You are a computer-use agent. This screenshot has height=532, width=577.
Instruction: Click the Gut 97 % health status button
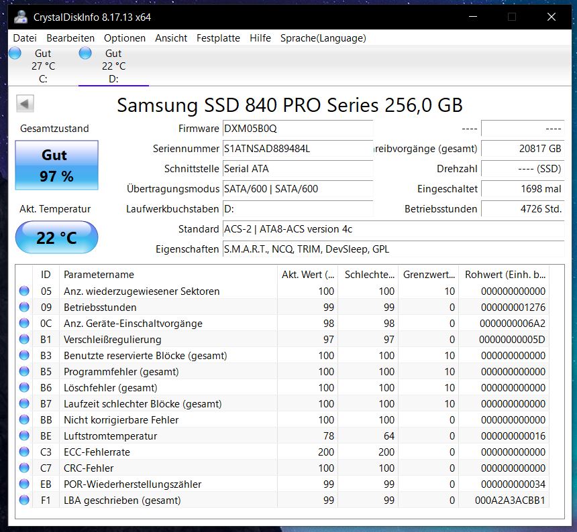(56, 165)
